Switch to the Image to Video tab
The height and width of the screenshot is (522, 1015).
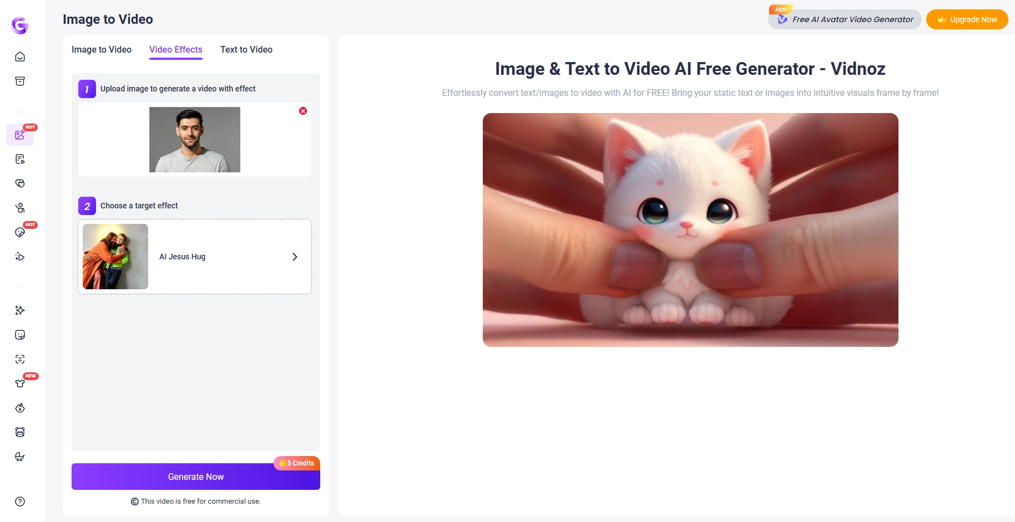(x=101, y=49)
